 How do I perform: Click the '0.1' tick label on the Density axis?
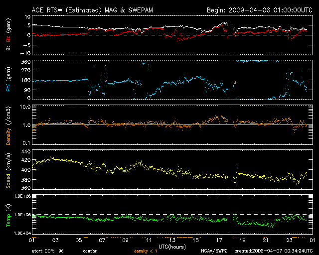tap(26, 143)
